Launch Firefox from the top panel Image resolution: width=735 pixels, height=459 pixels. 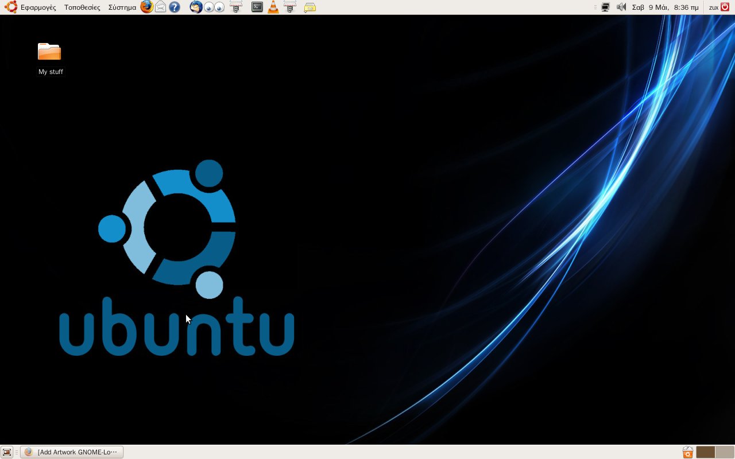pyautogui.click(x=147, y=7)
